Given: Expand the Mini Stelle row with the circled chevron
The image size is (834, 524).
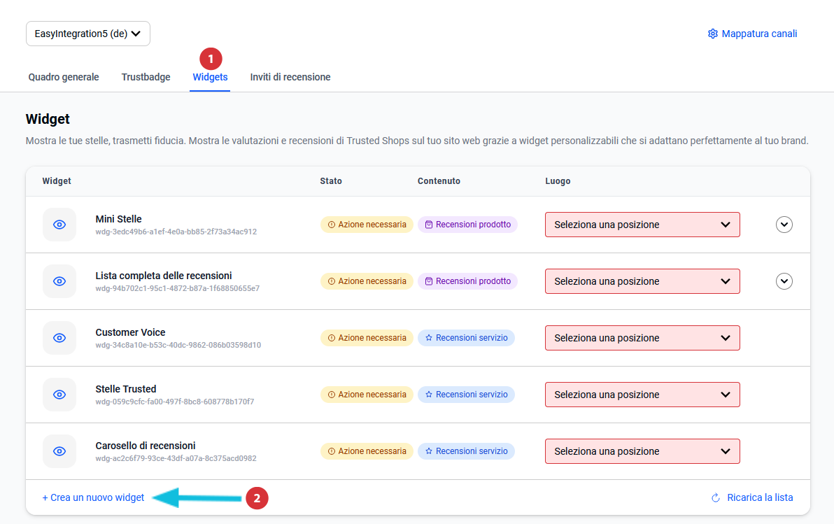Looking at the screenshot, I should click(784, 225).
